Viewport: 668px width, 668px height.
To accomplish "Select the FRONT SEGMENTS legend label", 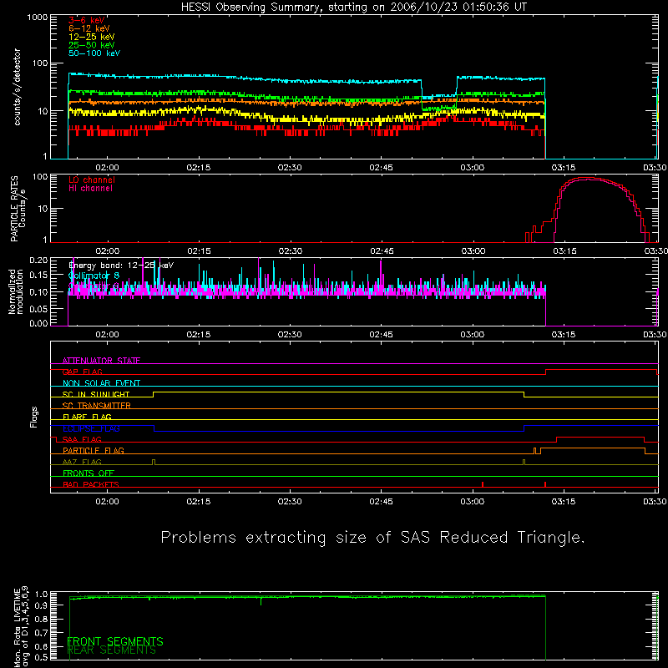I will point(115,641).
